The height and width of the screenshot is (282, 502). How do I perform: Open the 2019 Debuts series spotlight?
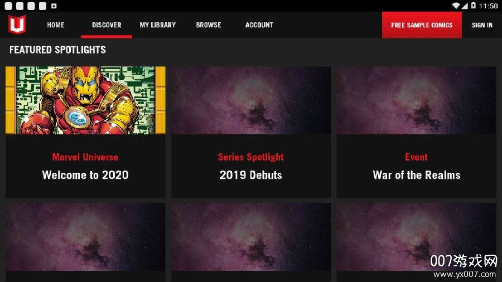[x=250, y=132]
